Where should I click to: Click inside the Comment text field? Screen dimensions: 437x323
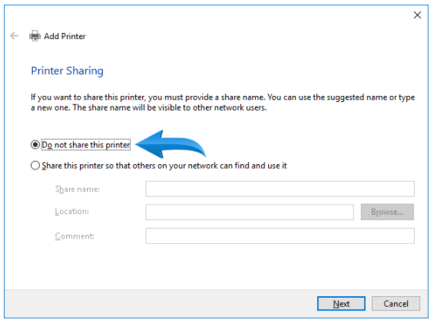[280, 236]
